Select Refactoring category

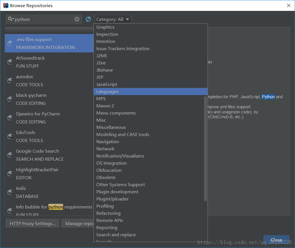point(151,213)
